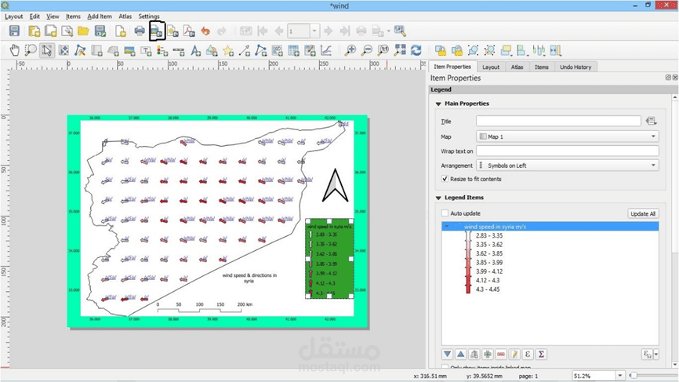Screen dimensions: 679x382
Task: Click the Add Legend tool icon
Action: (162, 50)
